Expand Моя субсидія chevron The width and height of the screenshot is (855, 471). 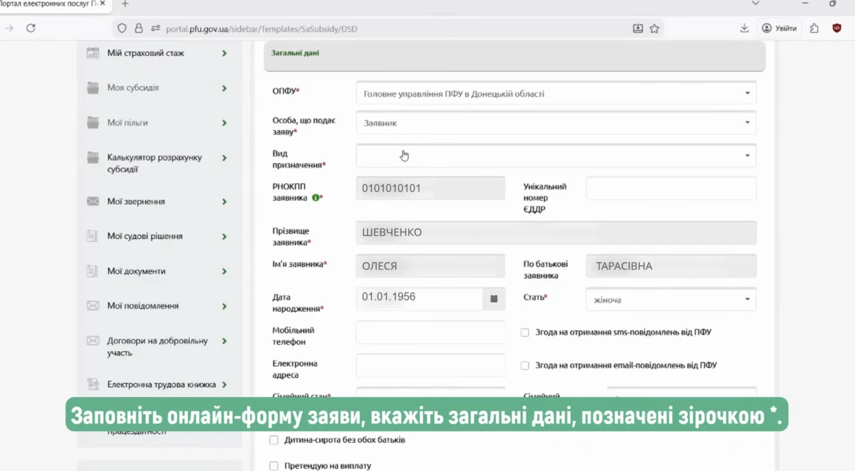(224, 88)
